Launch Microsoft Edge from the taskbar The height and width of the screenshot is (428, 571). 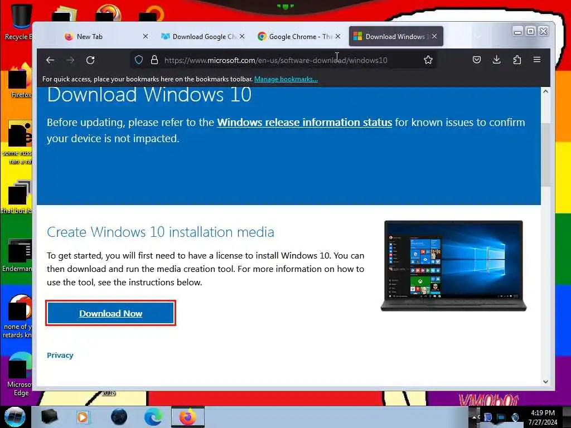[x=153, y=417]
